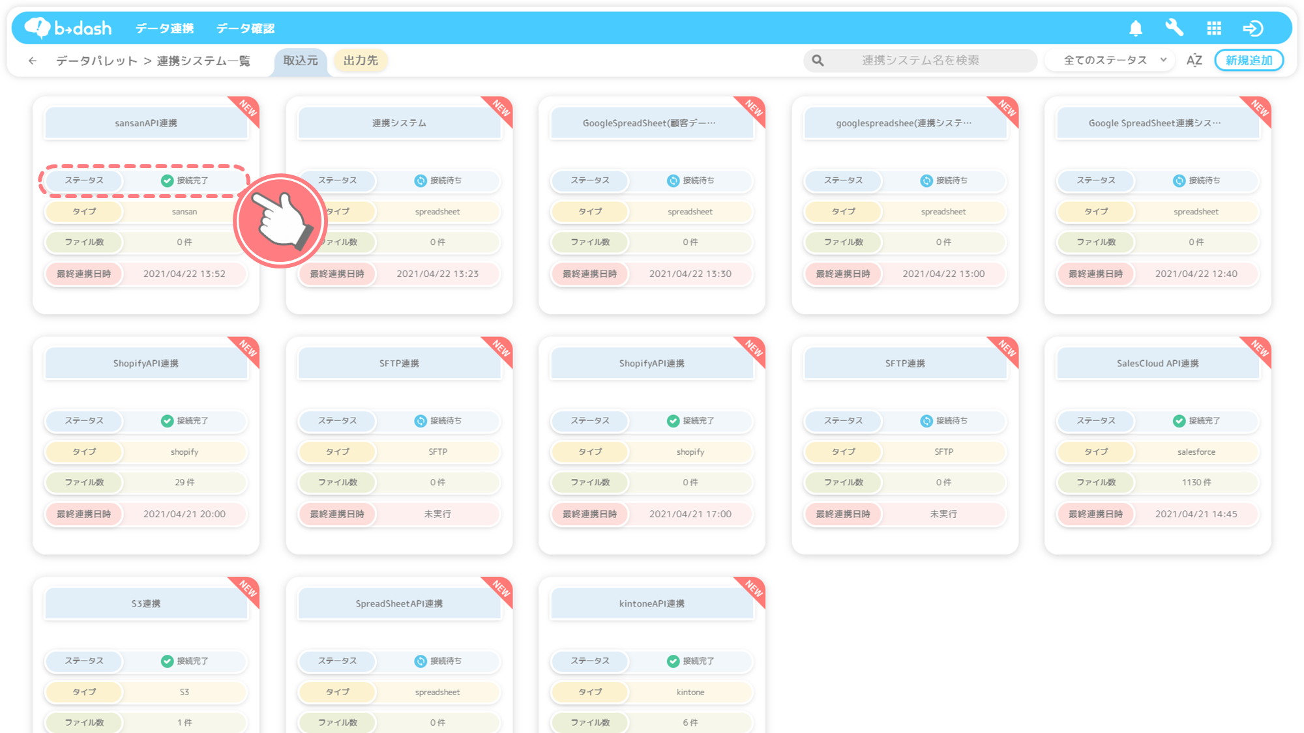Click the S3 type value

(185, 693)
